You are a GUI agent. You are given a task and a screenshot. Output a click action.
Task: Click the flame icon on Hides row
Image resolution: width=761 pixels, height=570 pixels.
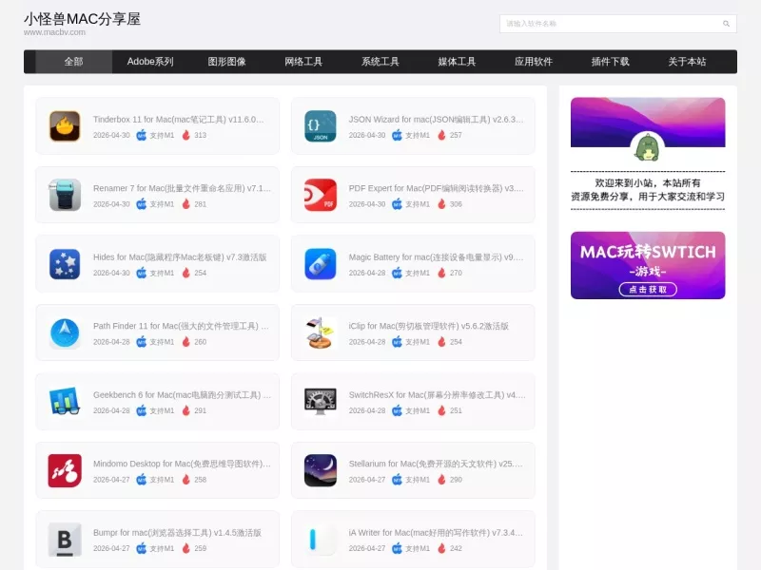(x=185, y=273)
